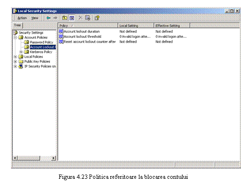Expand the Public Key Policies node

click(15, 61)
